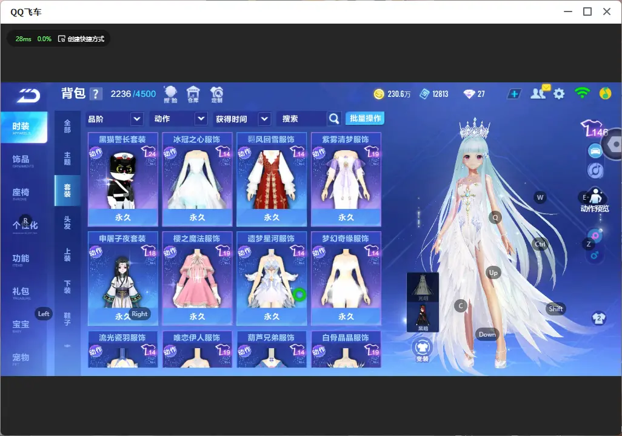Image resolution: width=622 pixels, height=436 pixels.
Task: Switch to the 时装 apparel tab
Action: (24, 127)
